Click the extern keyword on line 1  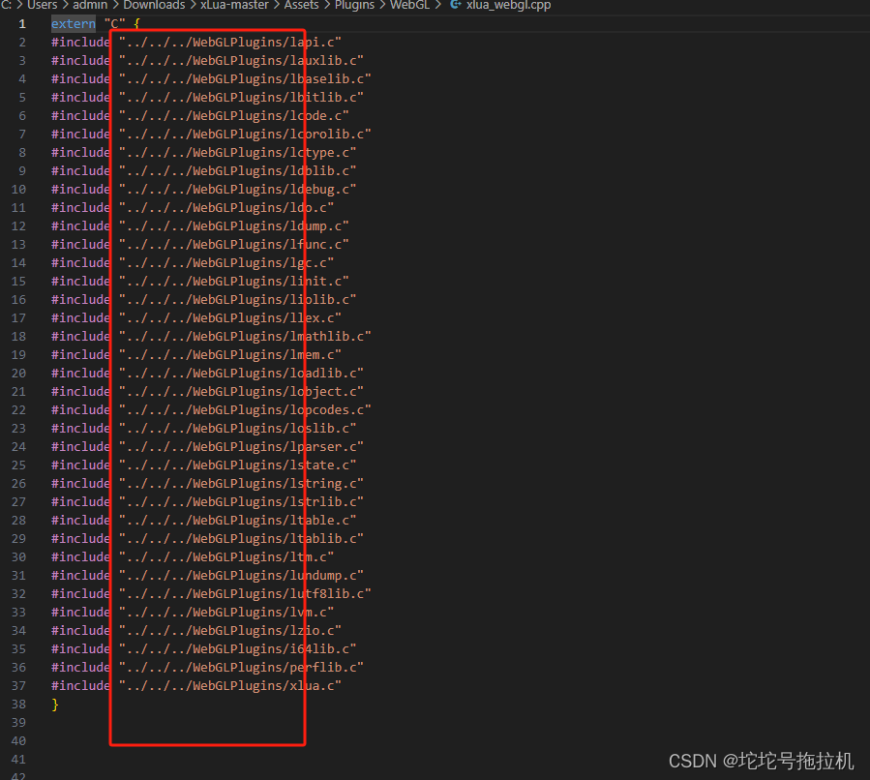[74, 24]
